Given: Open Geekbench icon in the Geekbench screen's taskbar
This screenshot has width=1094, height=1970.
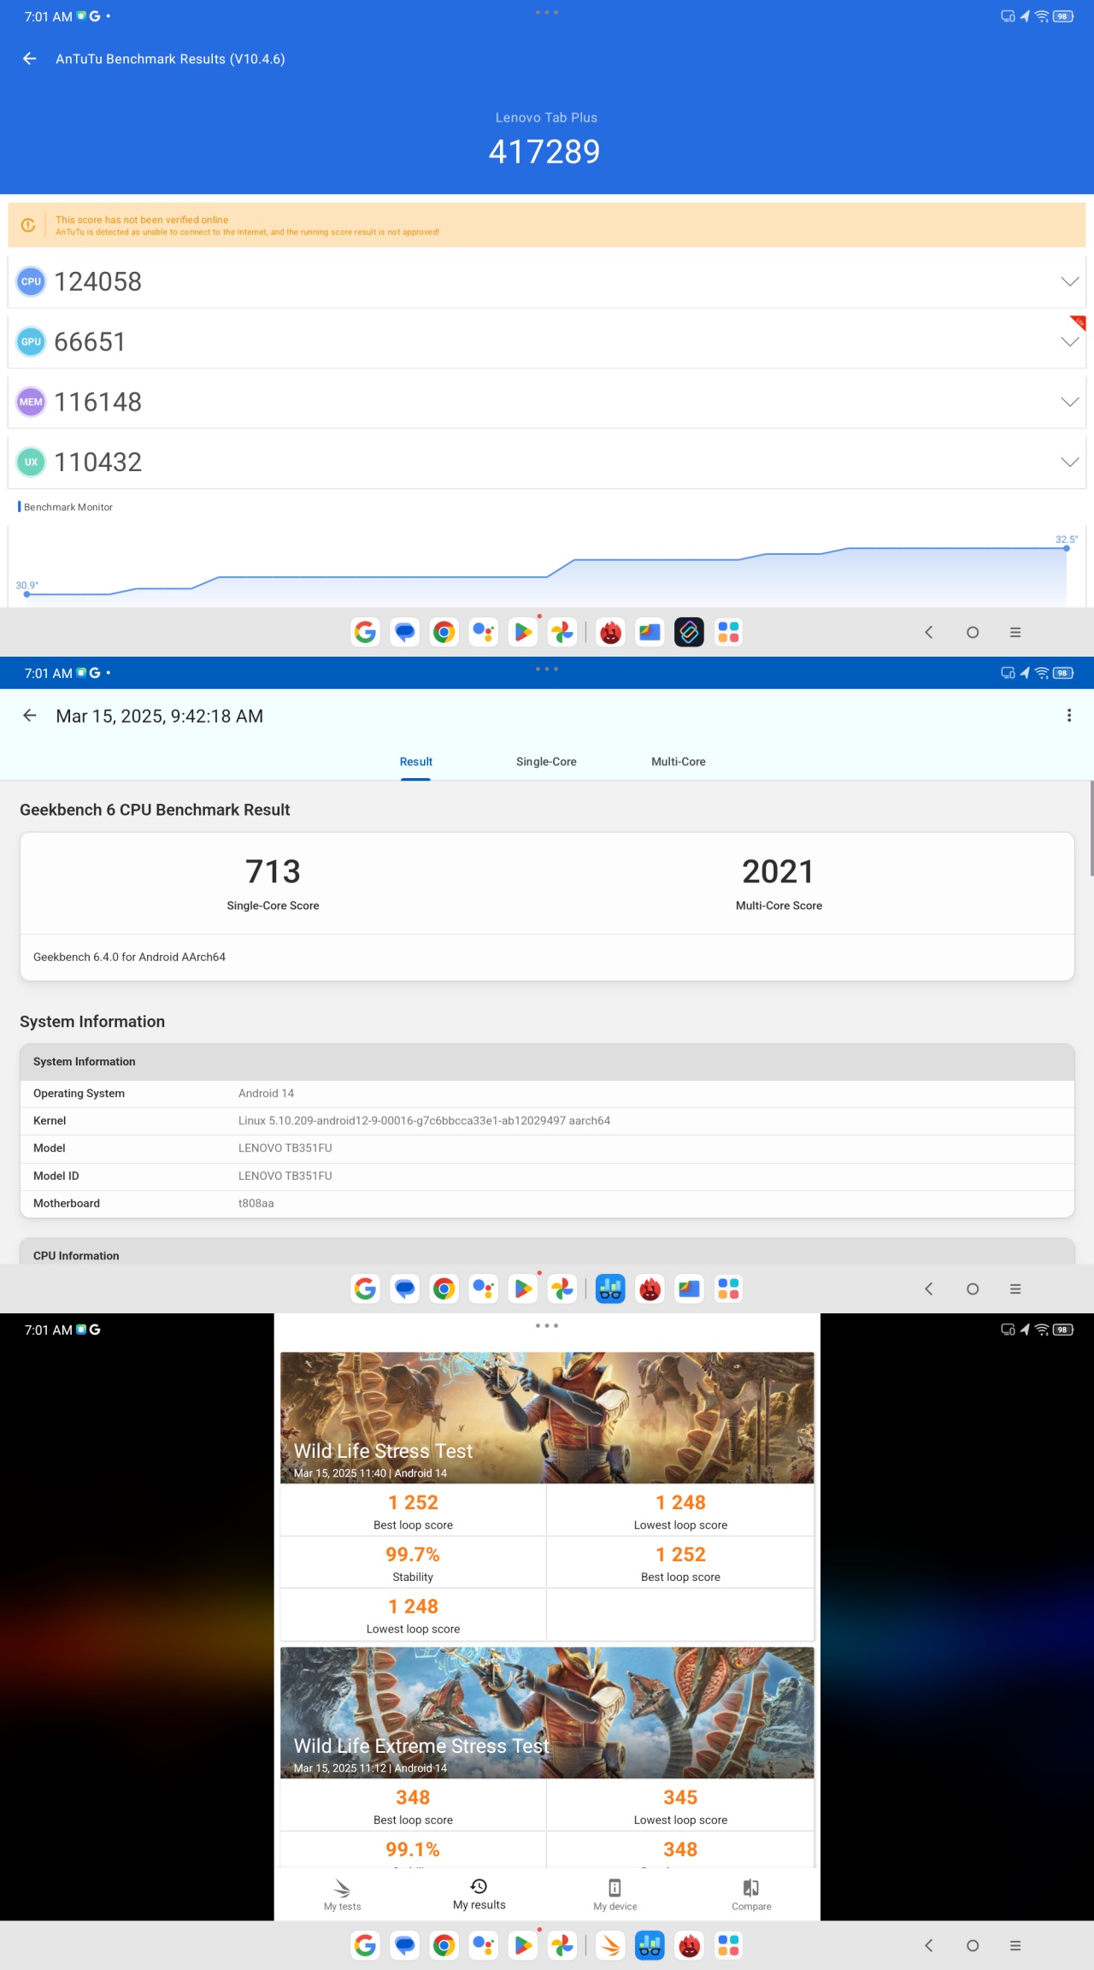Looking at the screenshot, I should click(610, 1289).
